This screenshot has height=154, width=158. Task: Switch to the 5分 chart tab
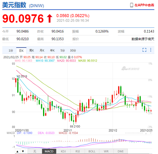point(63,50)
